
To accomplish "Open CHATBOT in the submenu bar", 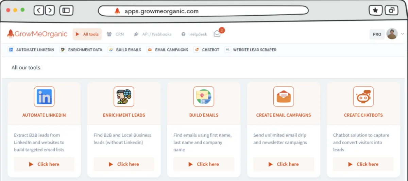I will tap(206, 50).
